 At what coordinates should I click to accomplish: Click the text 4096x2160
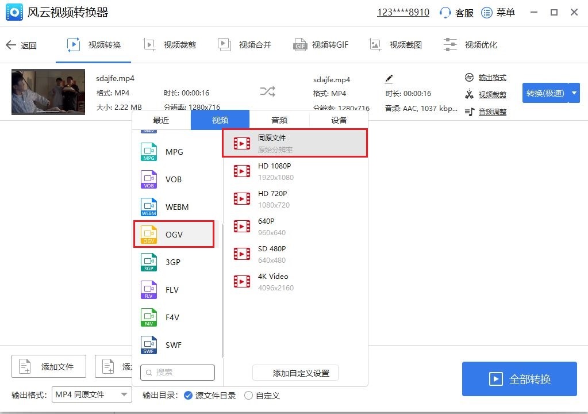click(x=276, y=288)
